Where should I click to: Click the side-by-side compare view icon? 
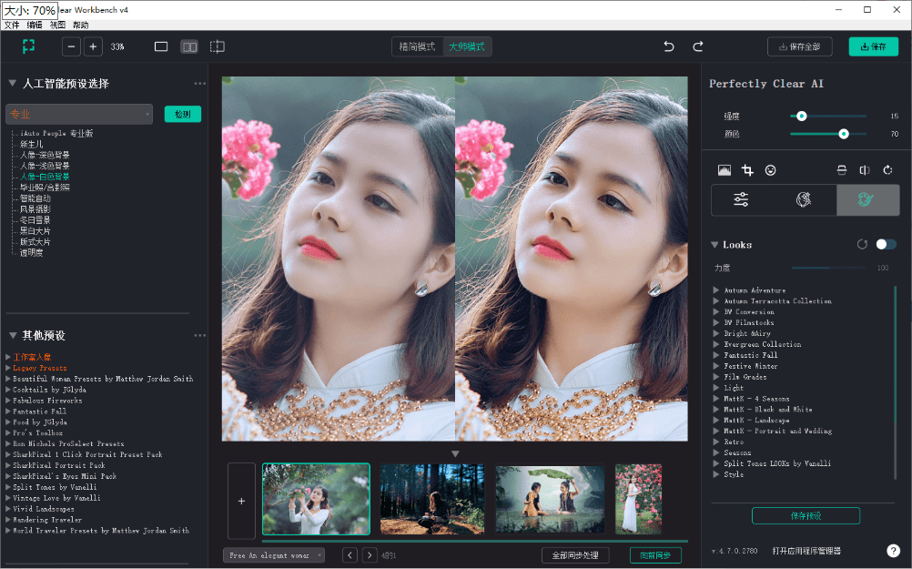(188, 46)
